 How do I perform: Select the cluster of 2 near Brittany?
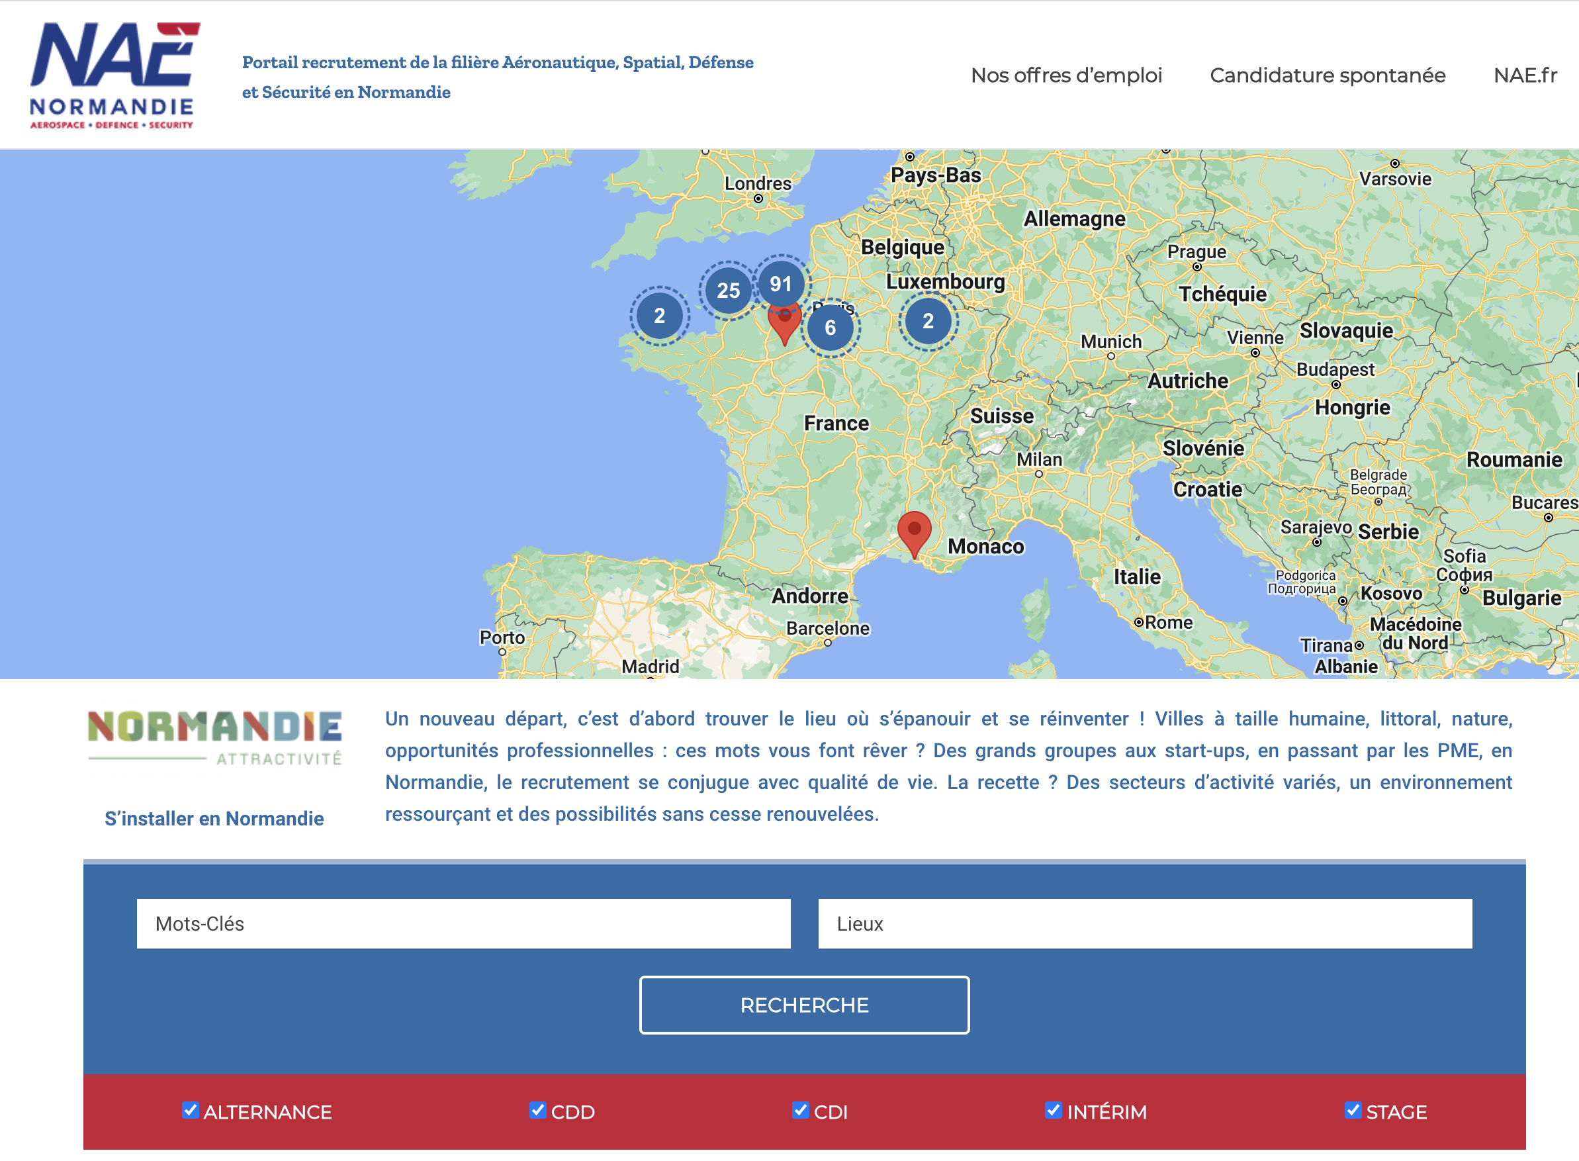pyautogui.click(x=659, y=316)
